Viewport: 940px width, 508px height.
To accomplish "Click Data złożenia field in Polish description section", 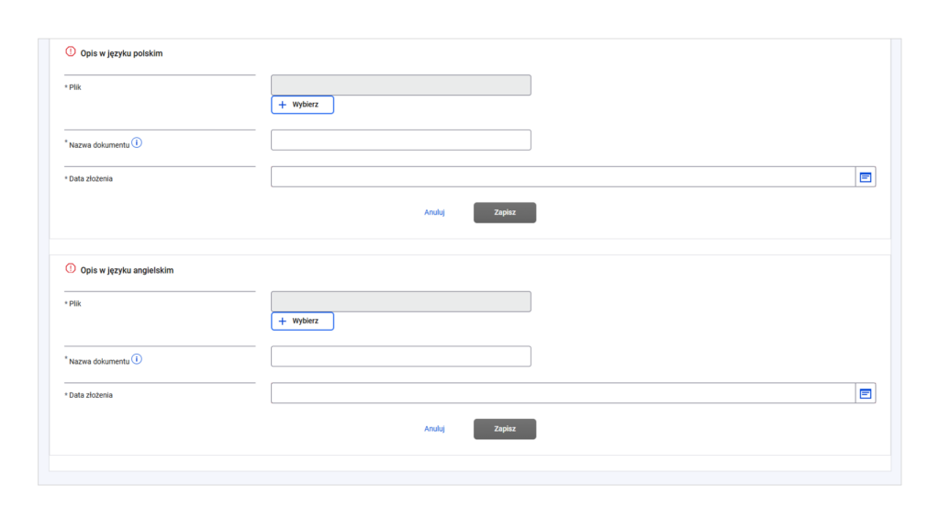I will pyautogui.click(x=562, y=176).
